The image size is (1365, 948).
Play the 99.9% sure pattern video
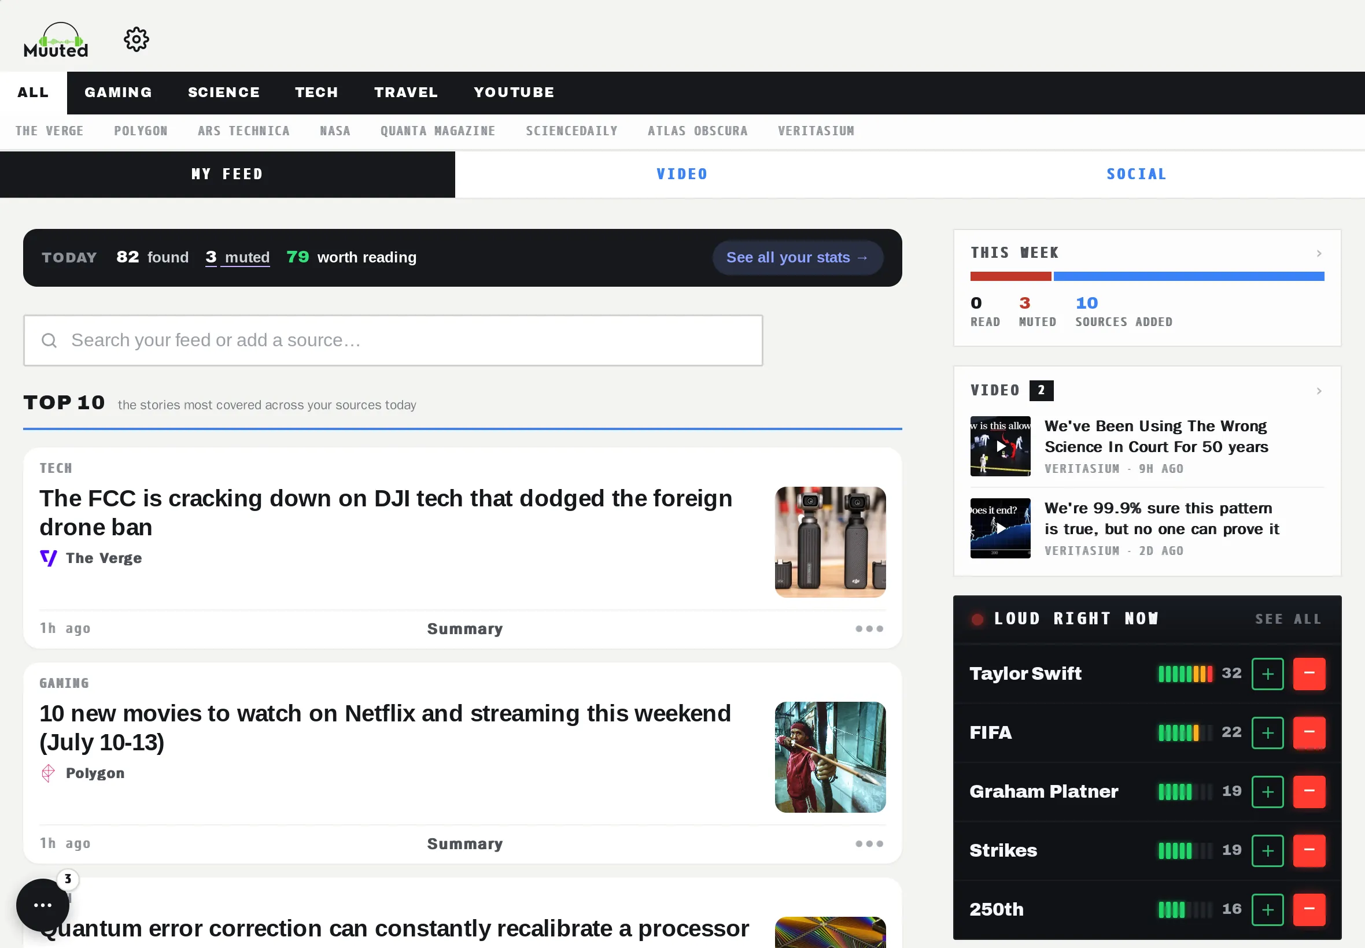click(1000, 527)
